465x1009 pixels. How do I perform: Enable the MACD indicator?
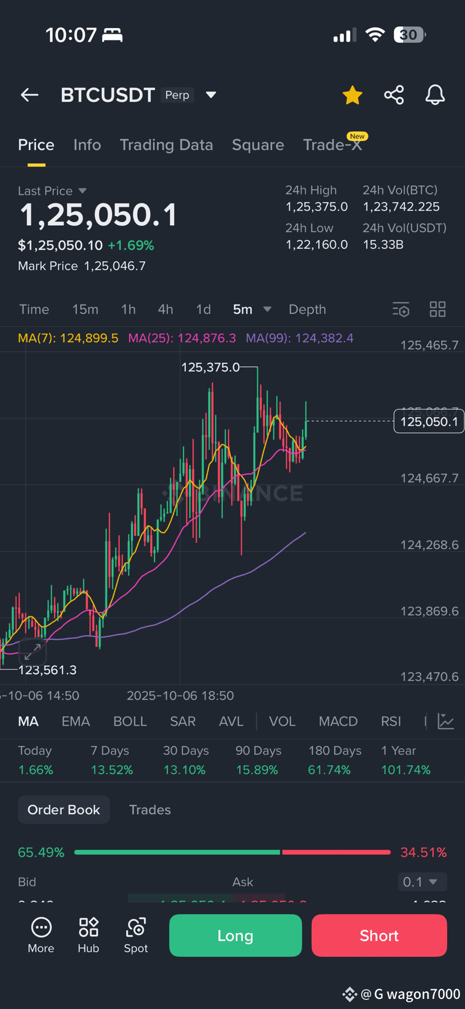338,721
